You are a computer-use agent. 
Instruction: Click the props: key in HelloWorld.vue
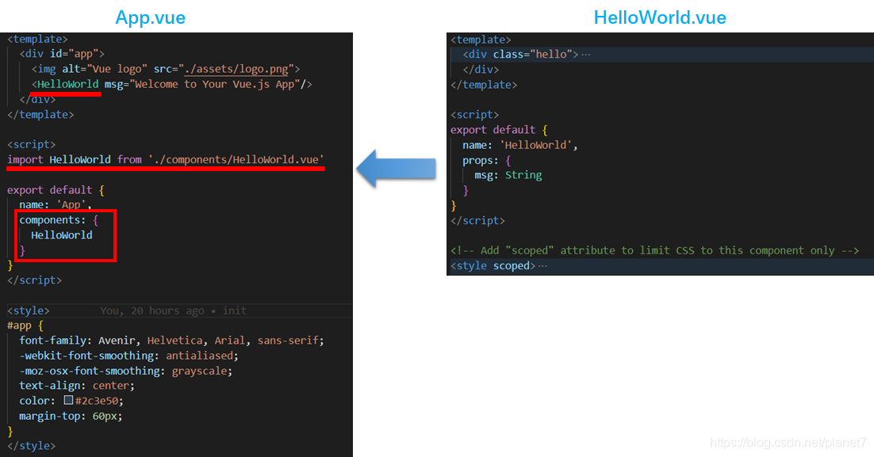tap(481, 160)
